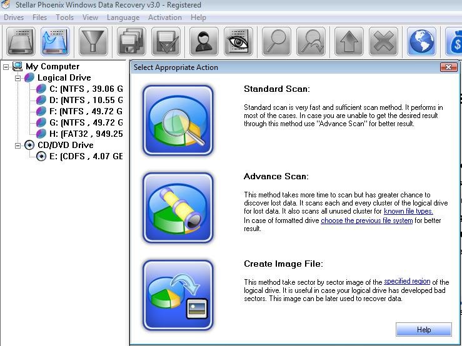This screenshot has height=346, width=462.
Task: Start Standard Scan via its large icon
Action: click(x=178, y=120)
